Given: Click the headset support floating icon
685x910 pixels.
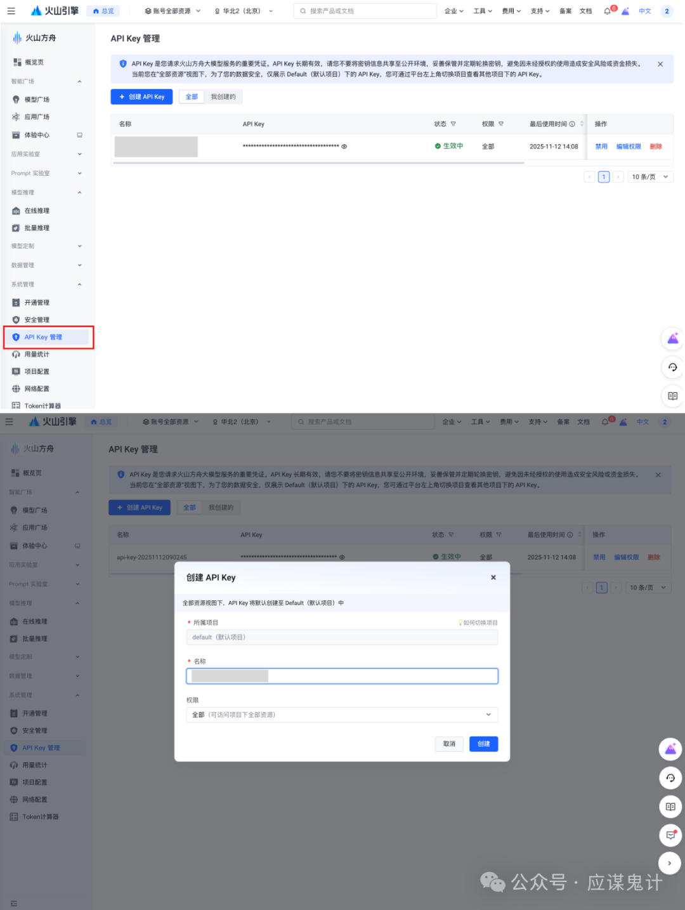Looking at the screenshot, I should tap(671, 368).
